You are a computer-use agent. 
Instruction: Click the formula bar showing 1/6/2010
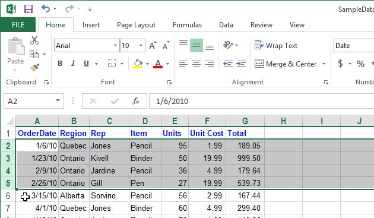tap(261, 101)
